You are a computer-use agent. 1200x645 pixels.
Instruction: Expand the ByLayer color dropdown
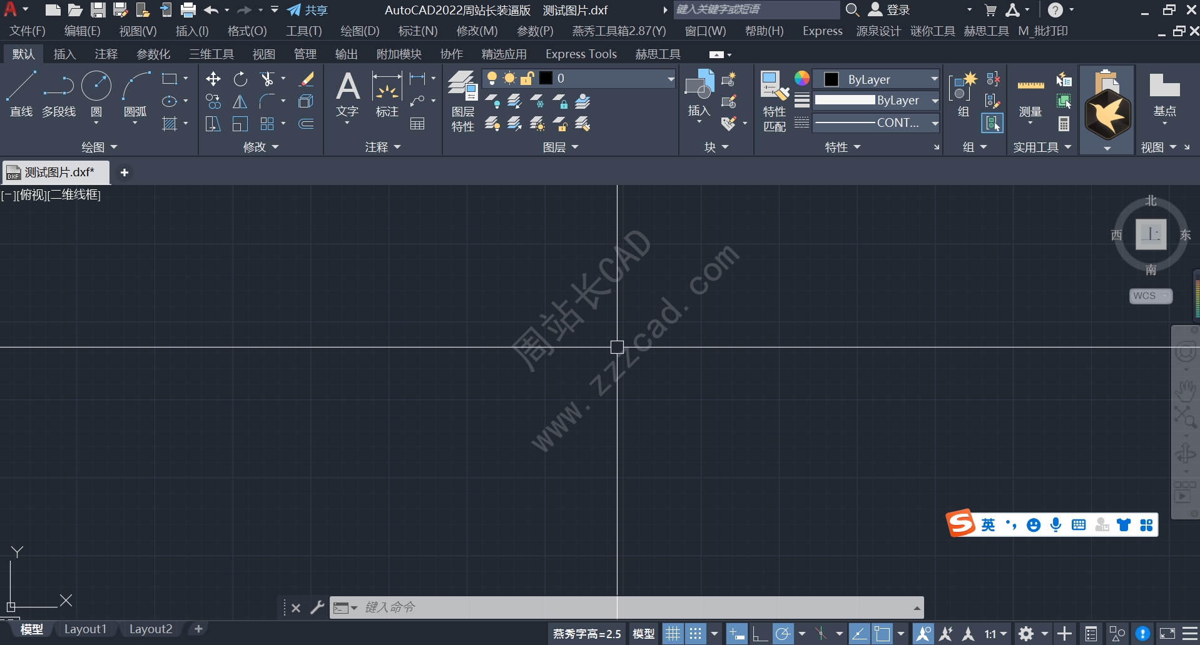pos(934,78)
